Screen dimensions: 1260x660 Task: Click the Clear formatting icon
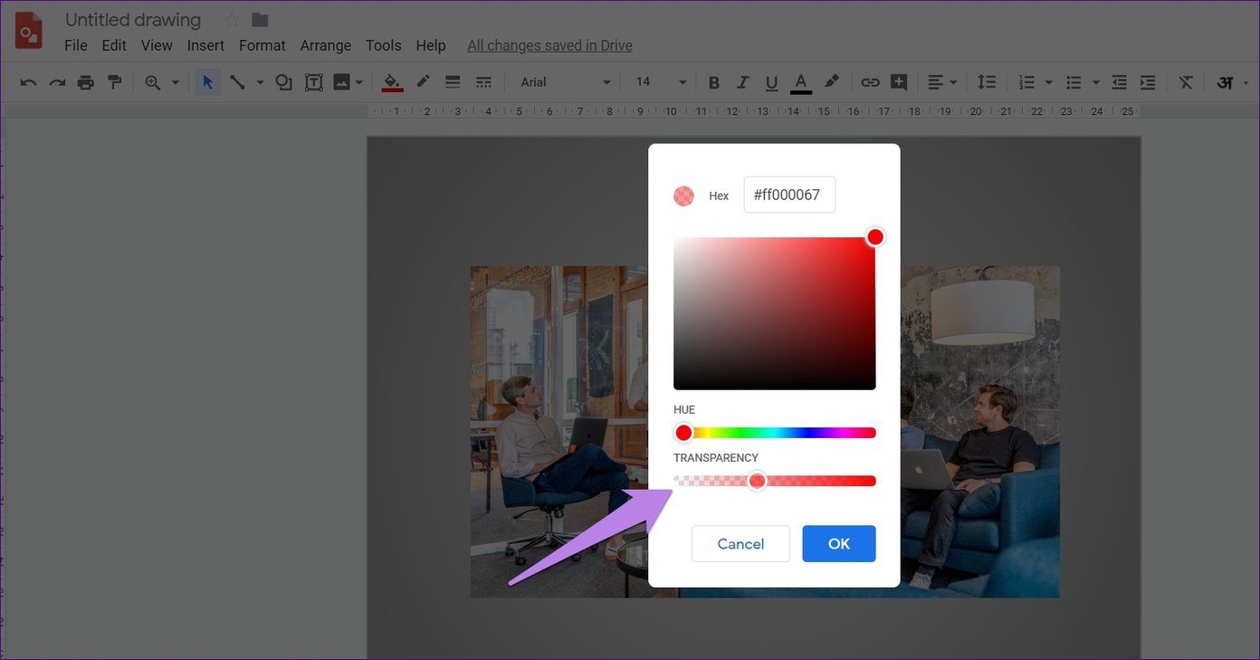point(1186,82)
